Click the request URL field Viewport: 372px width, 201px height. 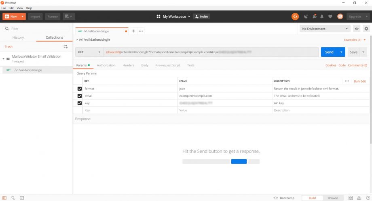coord(211,52)
